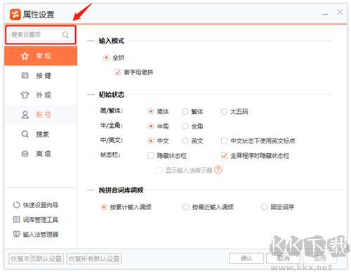Image resolution: width=351 pixels, height=272 pixels.
Task: Minimize the 属性设置 window
Action: (325, 14)
